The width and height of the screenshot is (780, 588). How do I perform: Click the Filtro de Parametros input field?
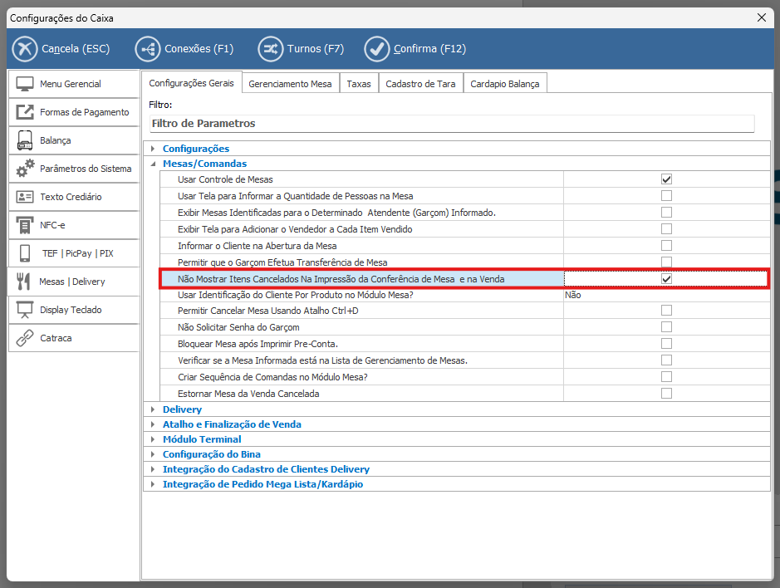coord(451,124)
